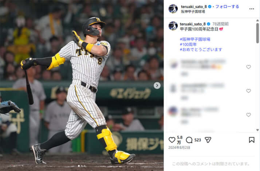Open comments via speech bubble icon
The width and height of the screenshot is (260, 171).
(189, 140)
